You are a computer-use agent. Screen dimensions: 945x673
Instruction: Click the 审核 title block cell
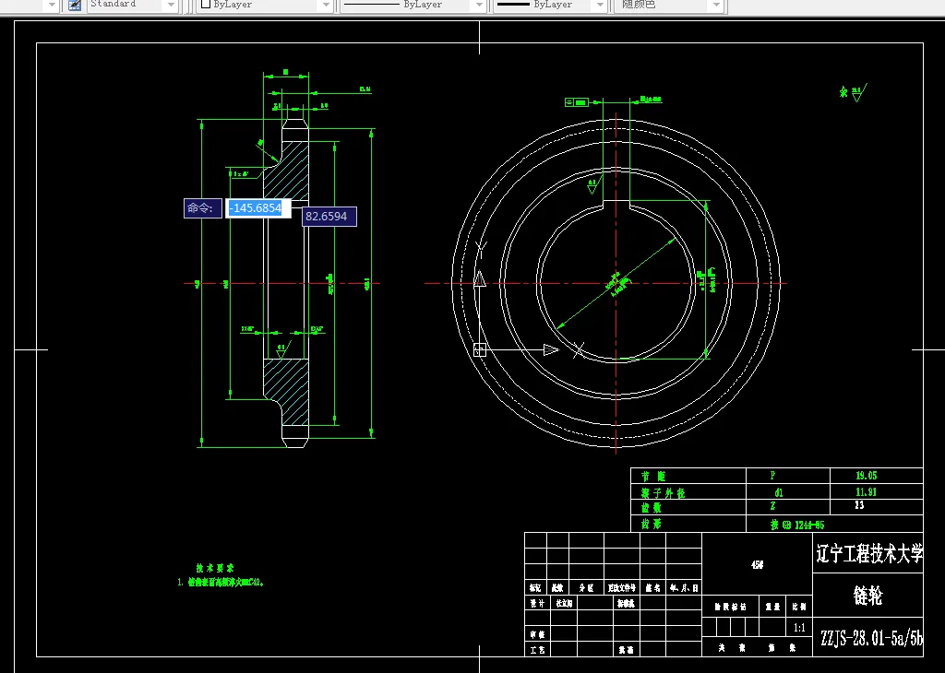(537, 634)
